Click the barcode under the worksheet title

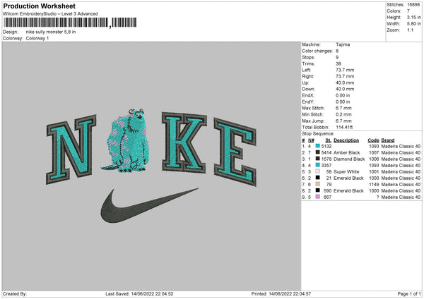click(70, 23)
